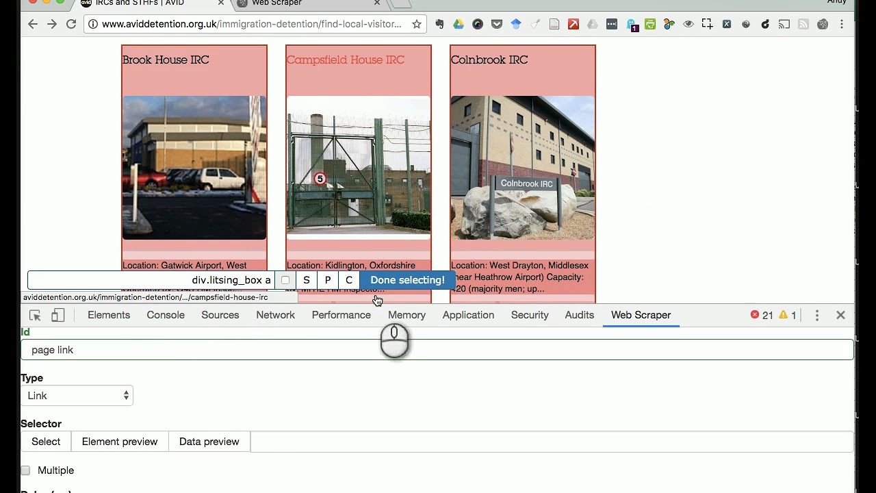The height and width of the screenshot is (493, 876).
Task: Click the Campsfield House gate photo
Action: click(x=359, y=168)
